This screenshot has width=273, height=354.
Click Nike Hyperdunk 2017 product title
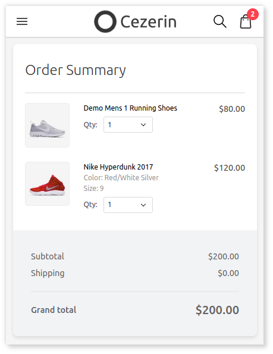pos(118,167)
